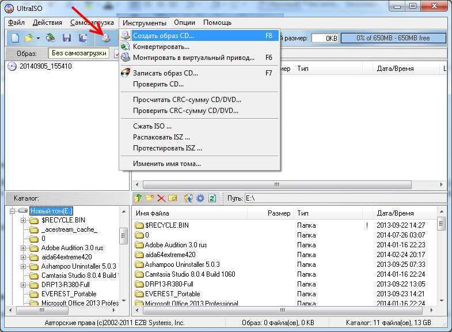This screenshot has height=332, width=452.
Task: Collapse the Новый том(E:) tree node
Action: point(12,211)
